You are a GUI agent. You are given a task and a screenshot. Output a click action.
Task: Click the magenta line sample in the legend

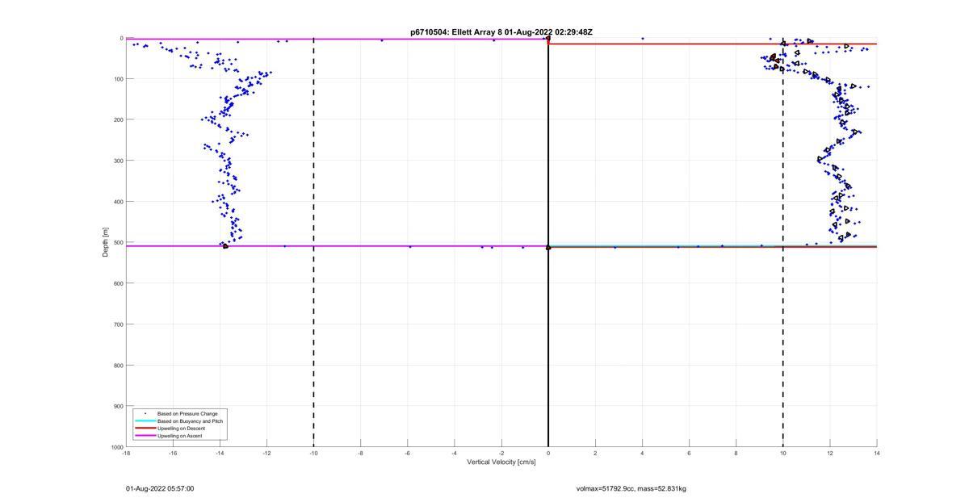coord(145,436)
